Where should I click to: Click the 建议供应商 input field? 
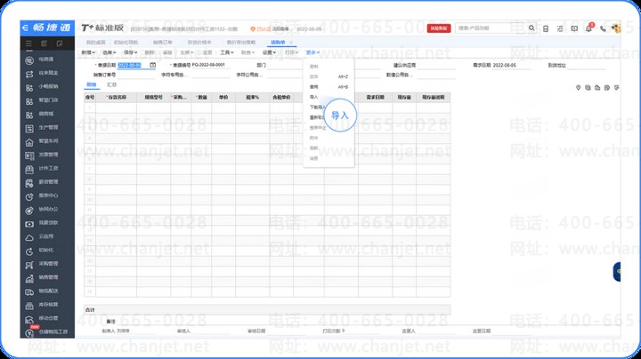436,65
